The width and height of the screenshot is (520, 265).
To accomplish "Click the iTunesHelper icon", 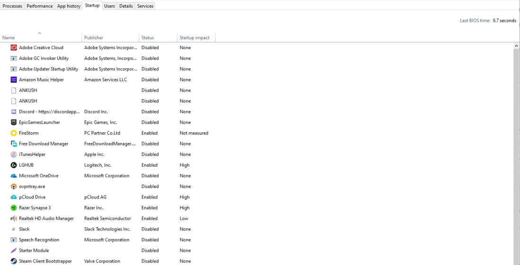I will [14, 154].
